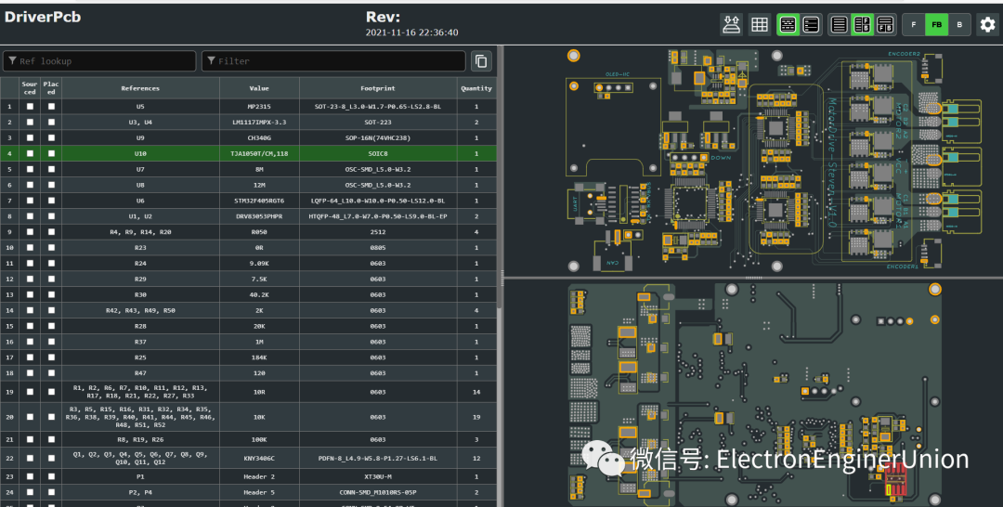1003x507 pixels.
Task: Select the 0805 footprint cell
Action: (x=377, y=247)
